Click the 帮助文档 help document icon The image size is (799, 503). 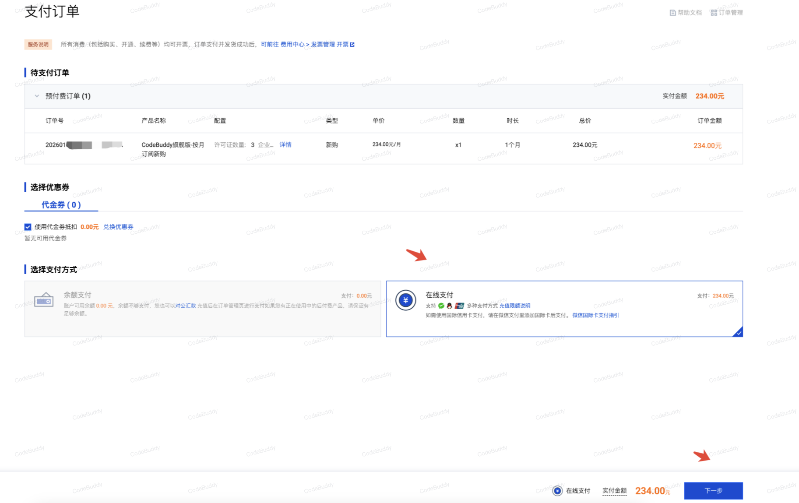tap(672, 13)
